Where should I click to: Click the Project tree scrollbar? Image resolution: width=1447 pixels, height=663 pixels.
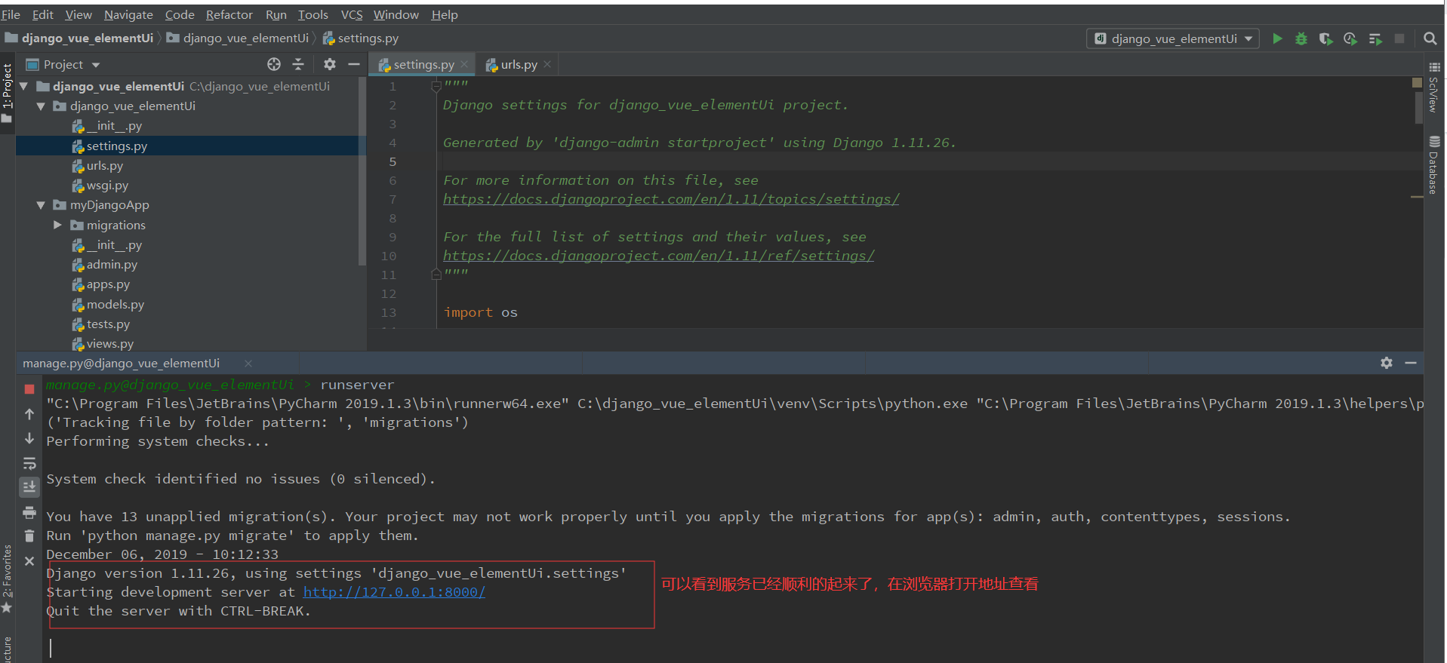coord(362,172)
